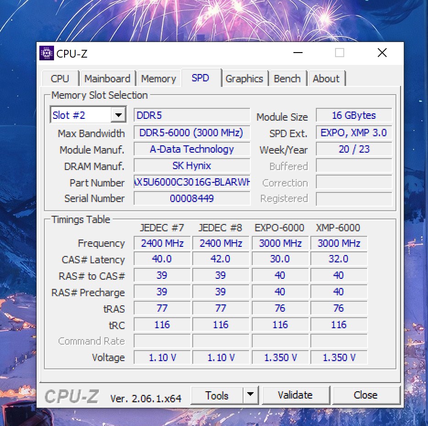Click the CPU-Z app icon in title bar
The image size is (428, 426).
coord(46,53)
